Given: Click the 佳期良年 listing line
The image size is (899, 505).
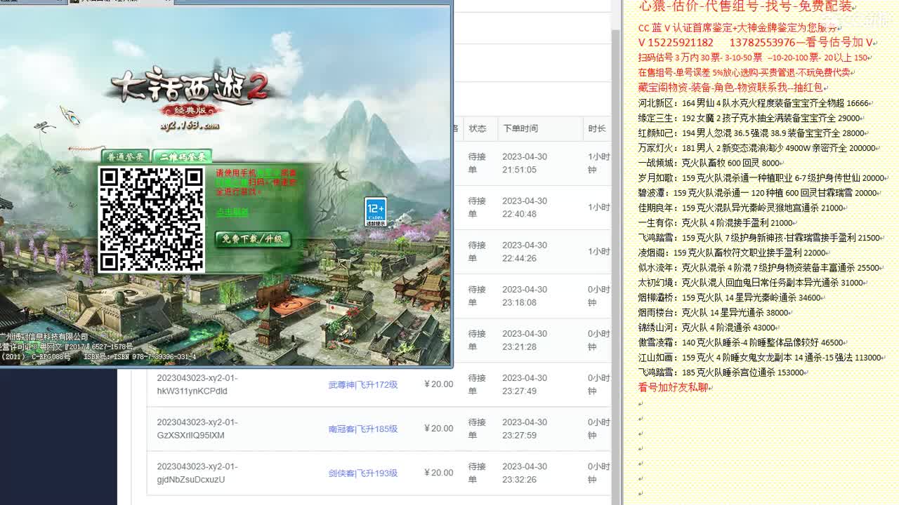Looking at the screenshot, I should click(x=742, y=208).
